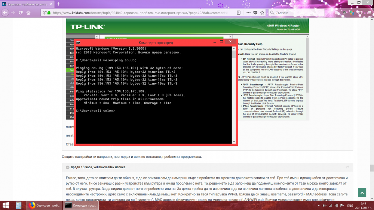The width and height of the screenshot is (374, 210).
Task: Close the Команден прозорец window
Action: 230,41
